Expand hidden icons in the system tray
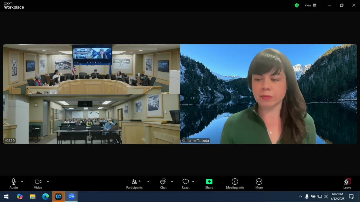This screenshot has width=360, height=202. 301,196
